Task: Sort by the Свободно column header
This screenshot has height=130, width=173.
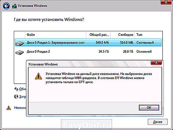Action: [123, 35]
